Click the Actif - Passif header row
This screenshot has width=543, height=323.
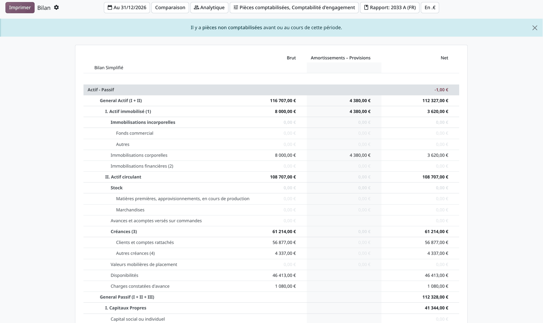(271, 90)
